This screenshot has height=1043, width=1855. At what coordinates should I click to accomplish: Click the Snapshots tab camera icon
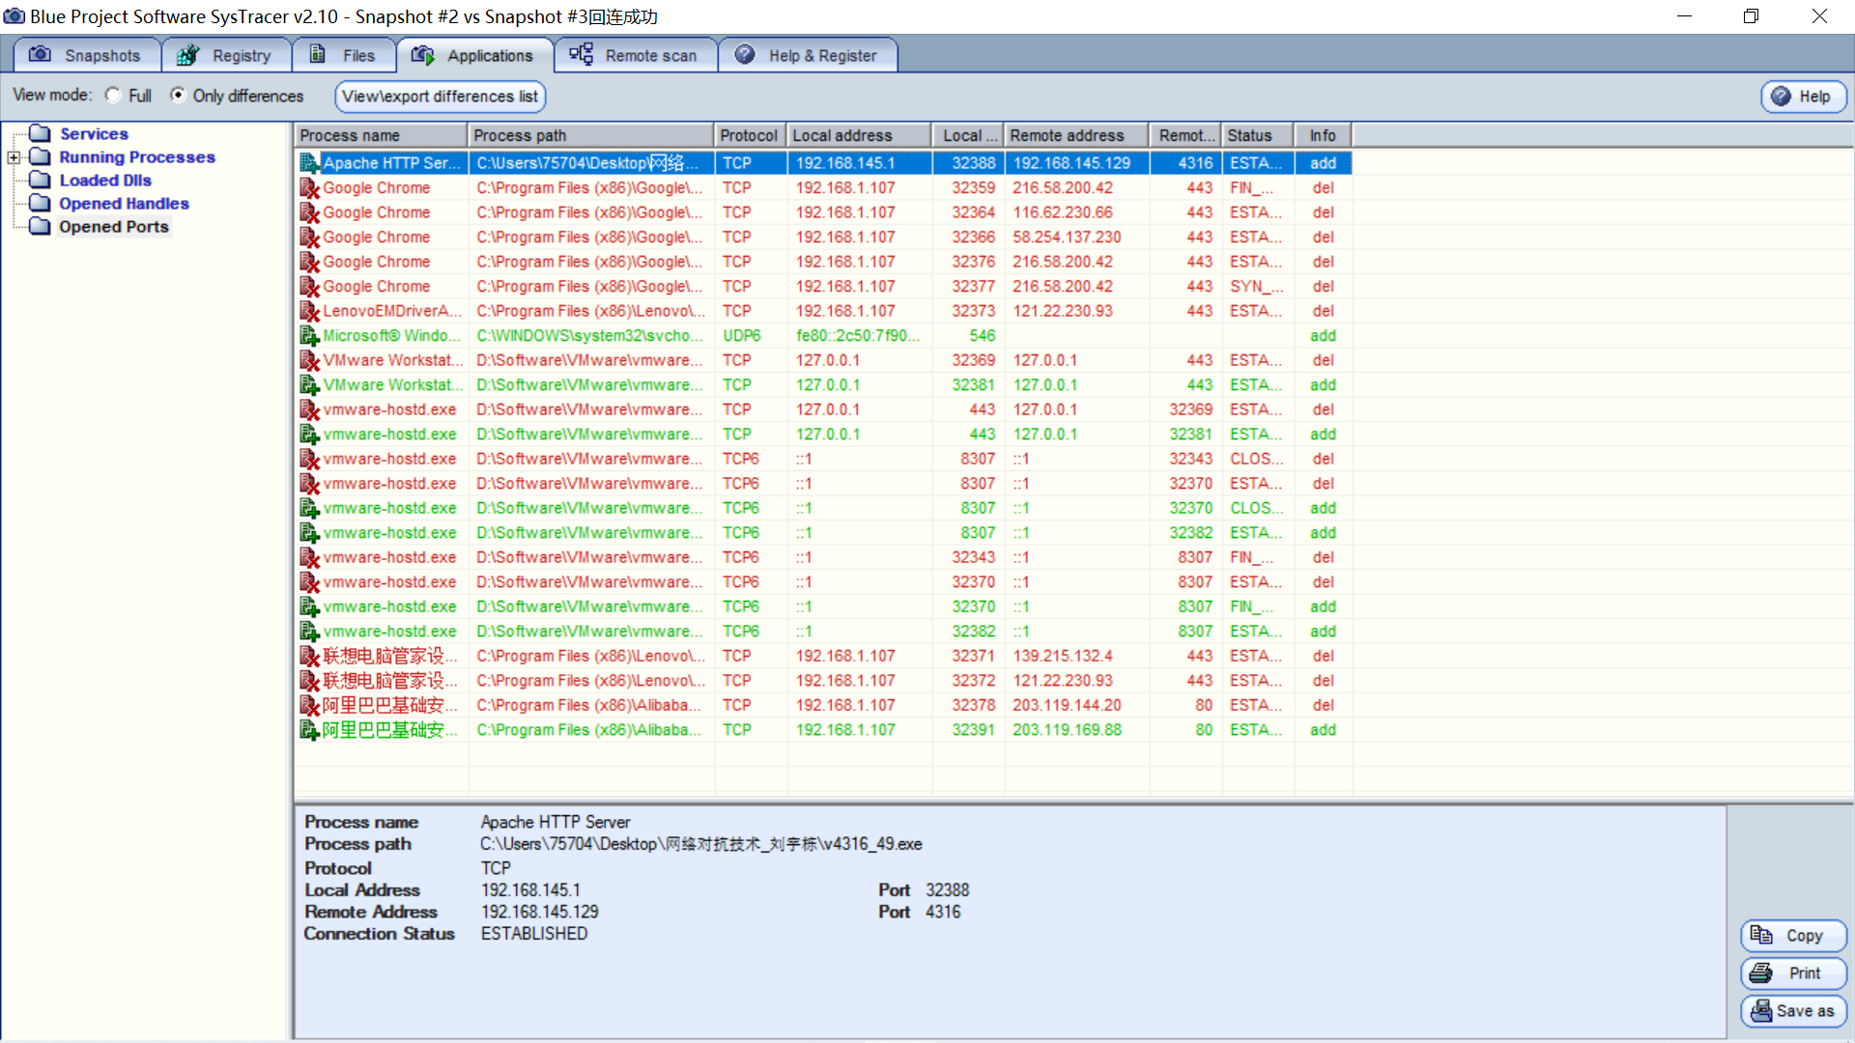[40, 55]
